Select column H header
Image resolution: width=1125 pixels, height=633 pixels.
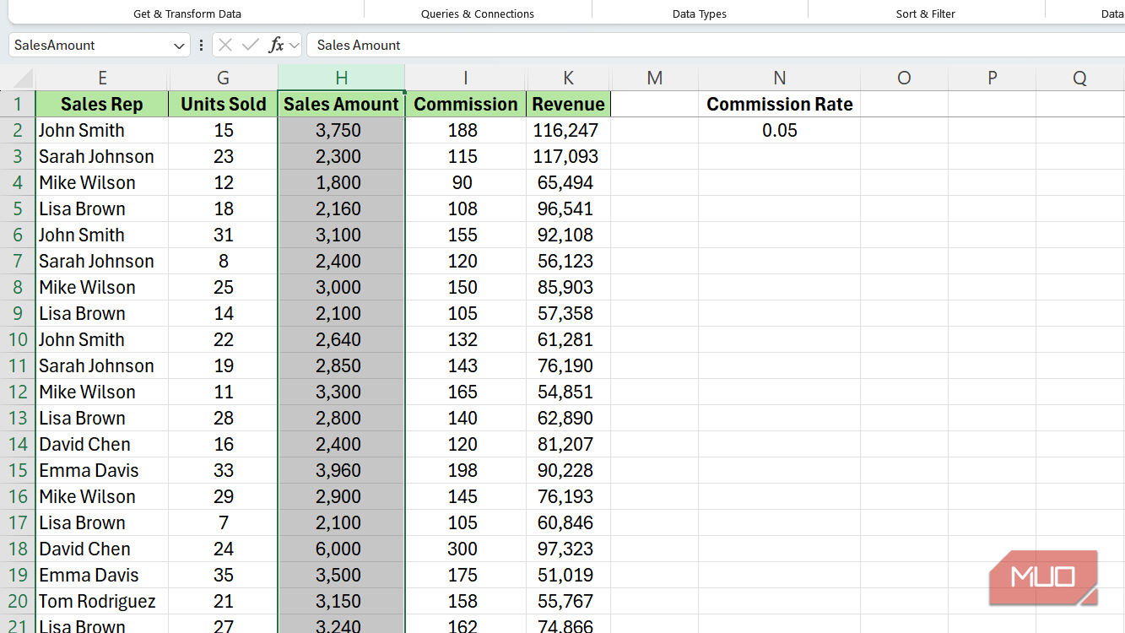(341, 78)
